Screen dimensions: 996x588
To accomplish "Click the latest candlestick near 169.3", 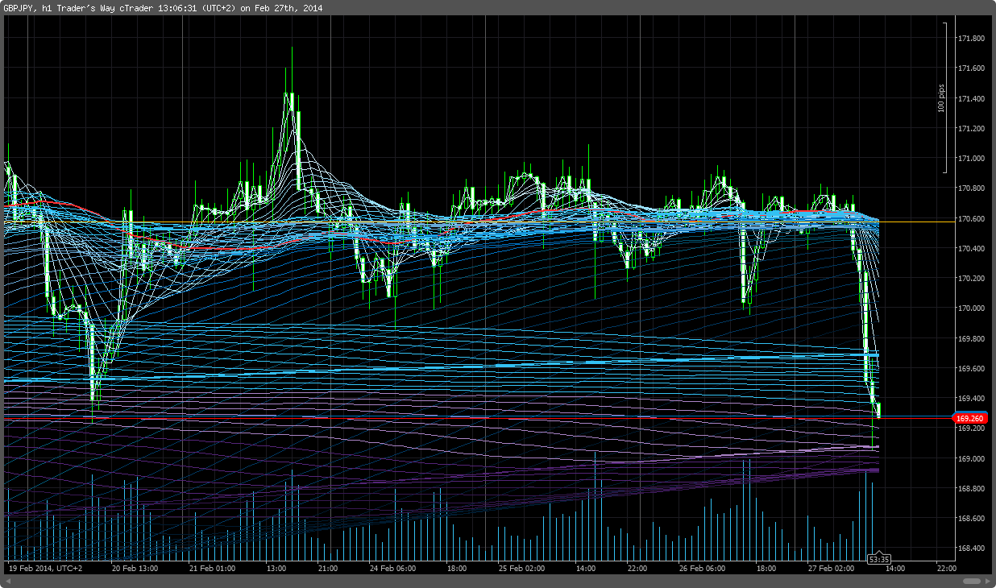I will [x=878, y=410].
